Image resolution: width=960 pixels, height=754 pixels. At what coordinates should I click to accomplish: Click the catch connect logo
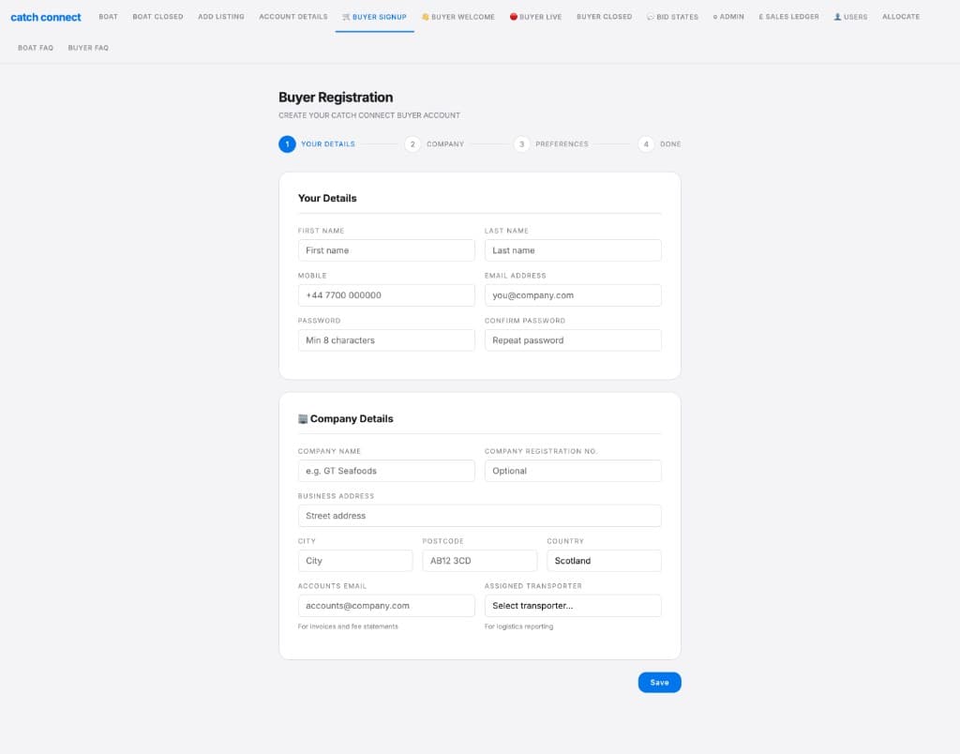pos(46,16)
